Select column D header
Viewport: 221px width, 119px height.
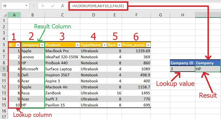[93, 15]
